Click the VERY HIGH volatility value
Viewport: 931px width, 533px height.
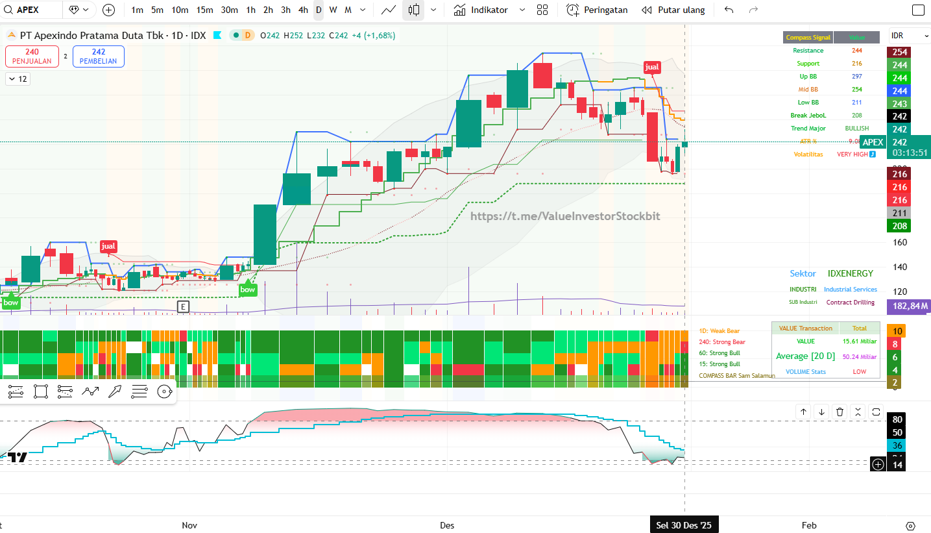852,155
